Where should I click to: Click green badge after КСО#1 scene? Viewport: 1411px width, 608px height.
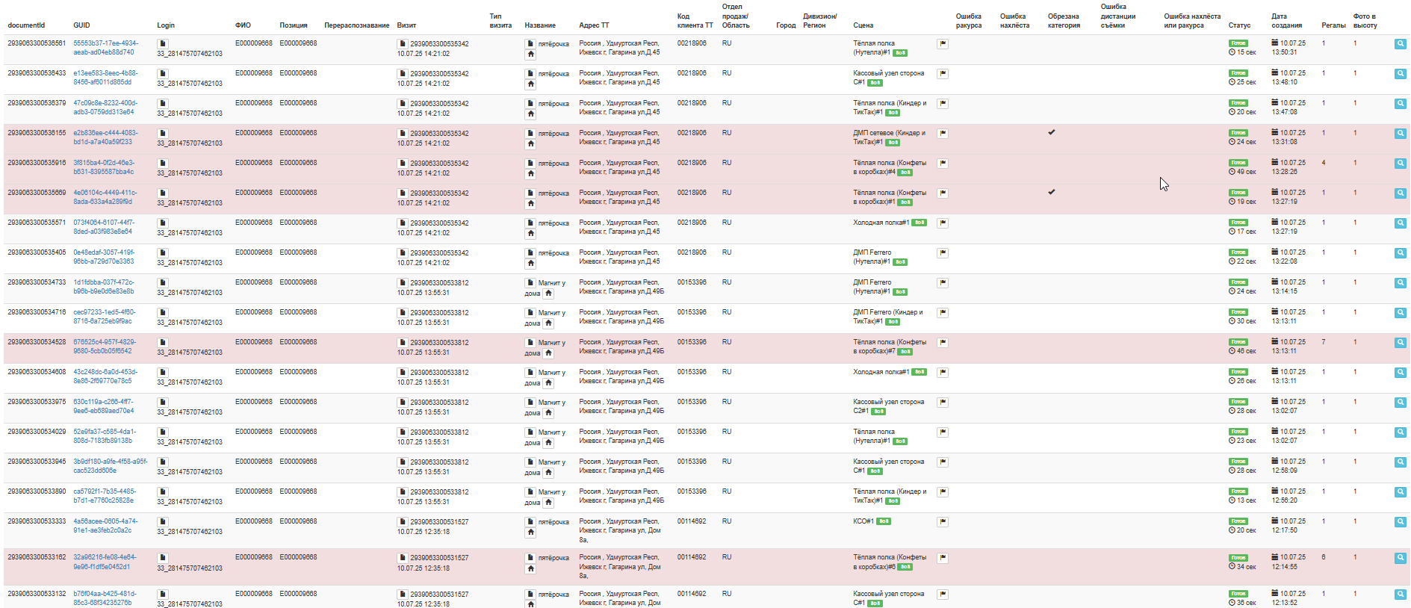pos(884,521)
